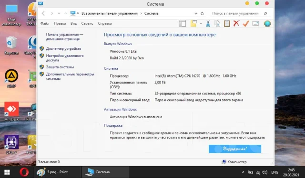Click 'Компьютер' in the status bar
Screen dimensions: 305x178
coord(237,162)
